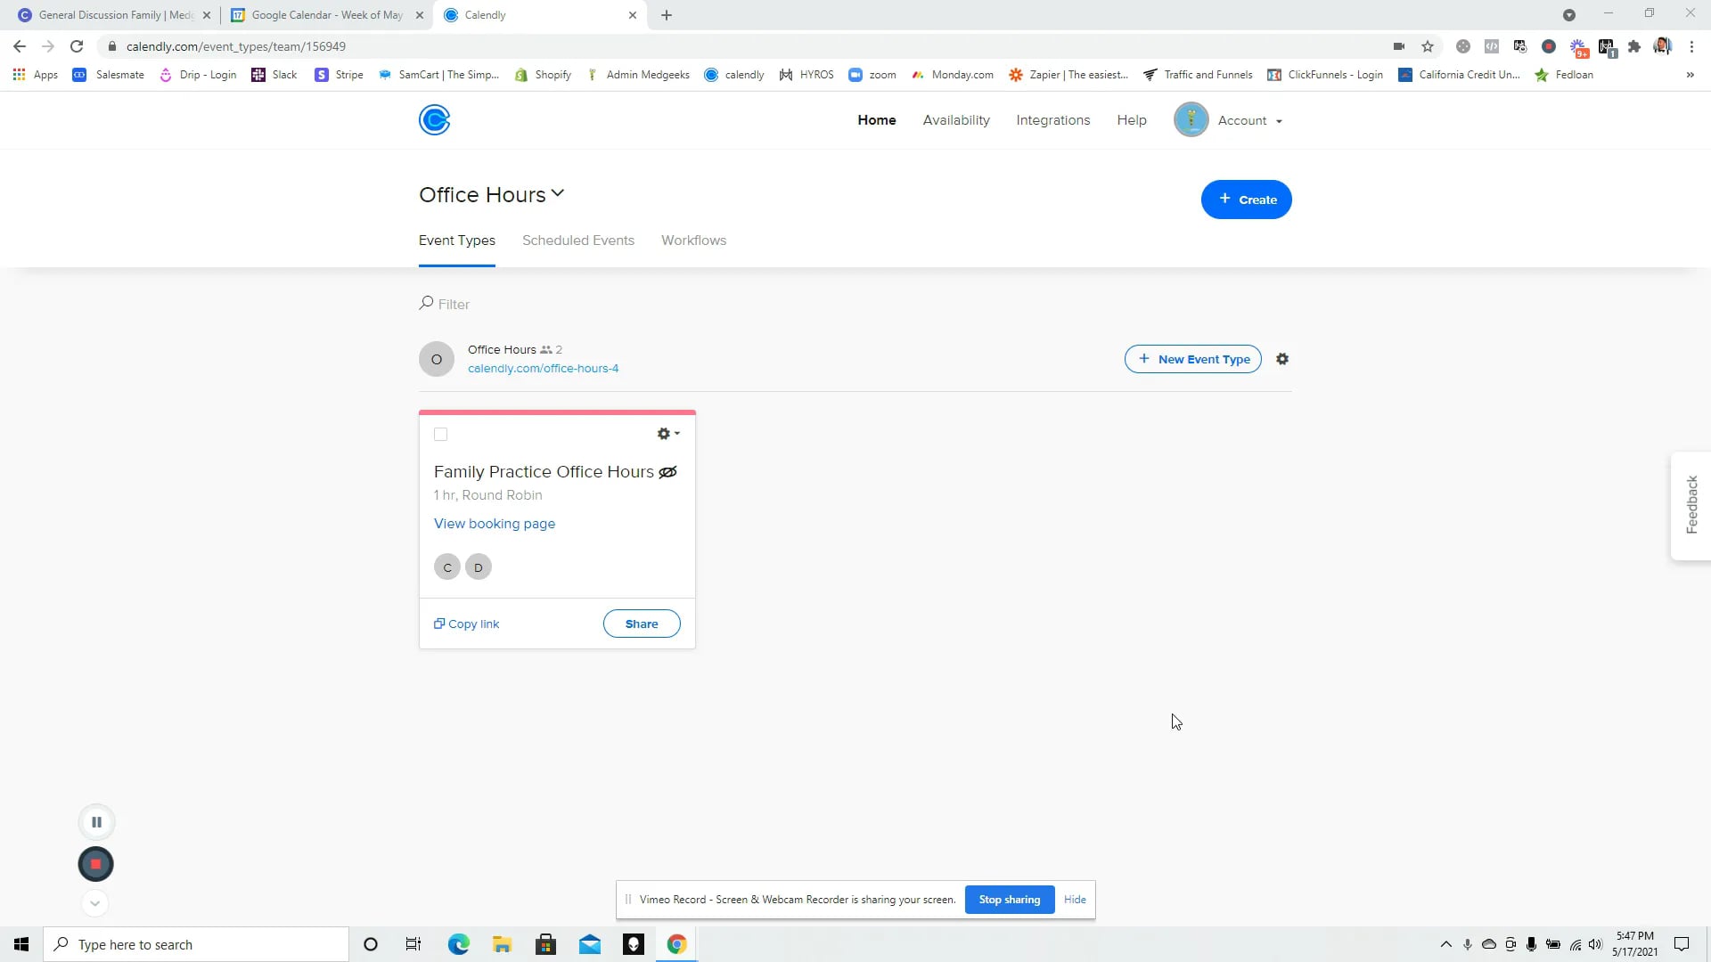The height and width of the screenshot is (962, 1711).
Task: Hide the screen sharing notification bar
Action: 1075,900
